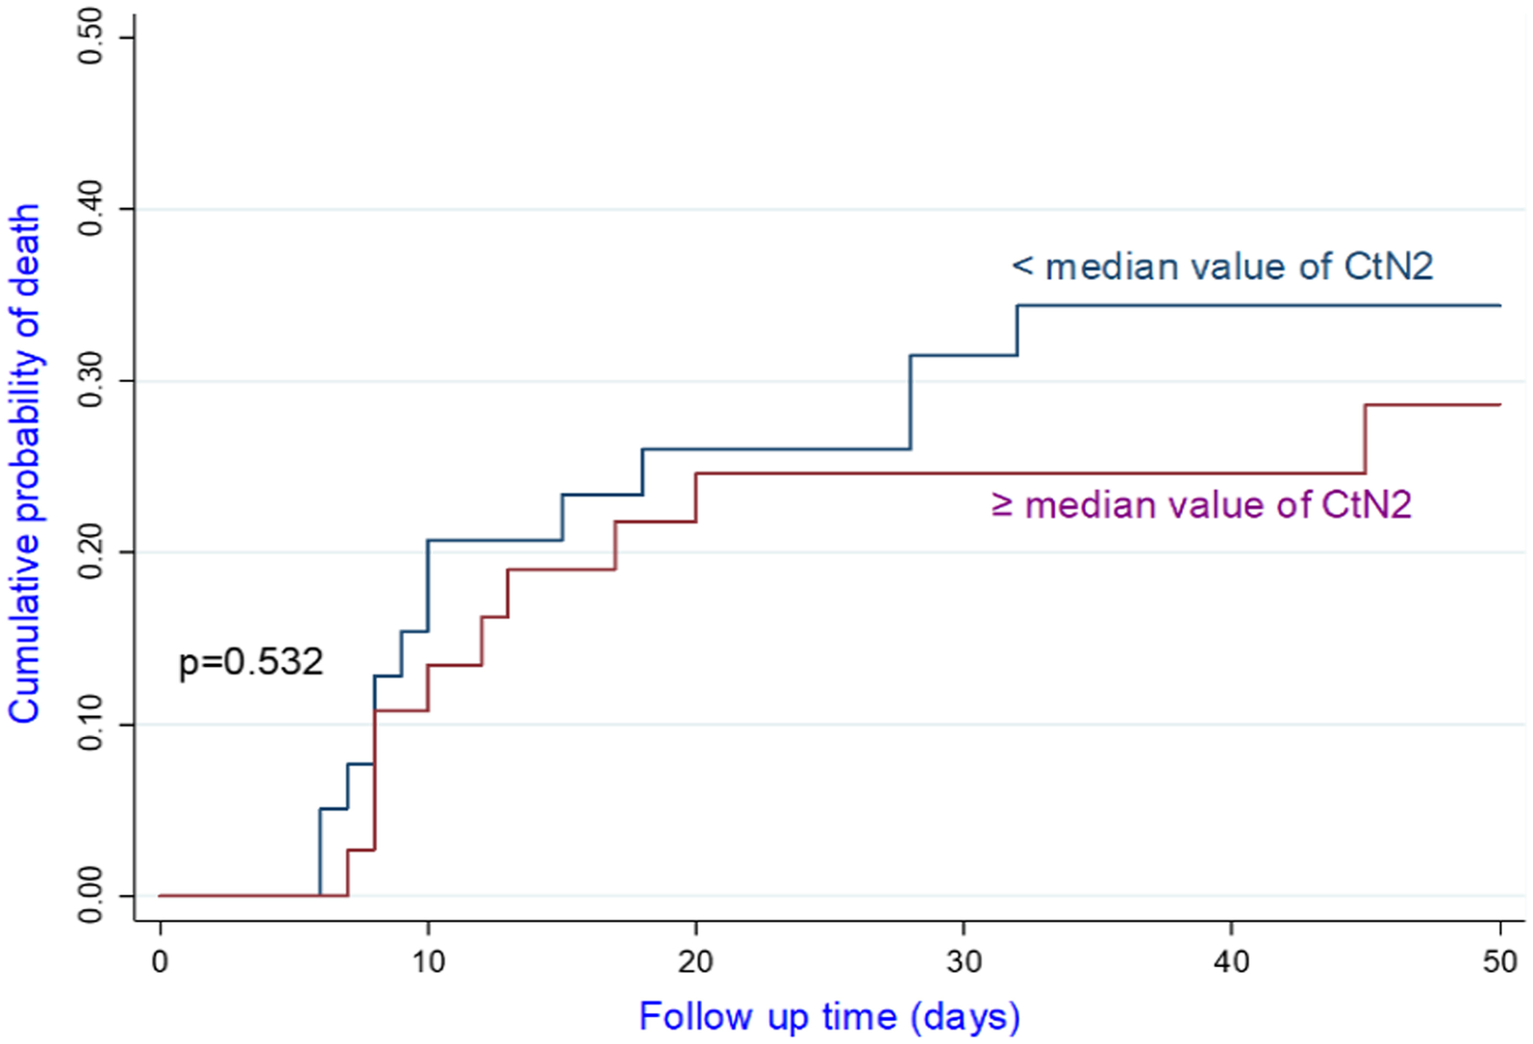Select the "≥ median value of CtN2" label
This screenshot has height=1044, width=1533.
[x=1201, y=505]
